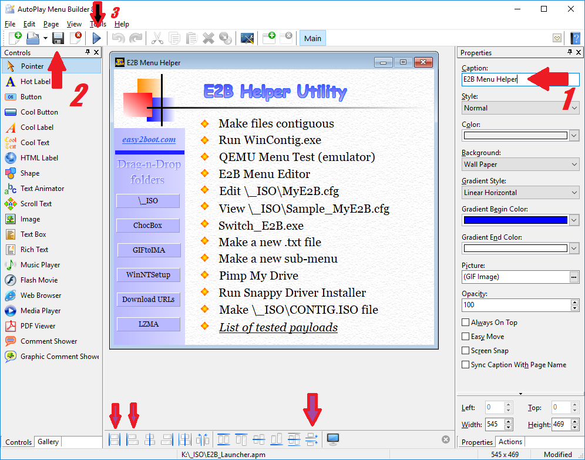
Task: Open the Background dropdown showing Wall Paper
Action: (x=520, y=164)
